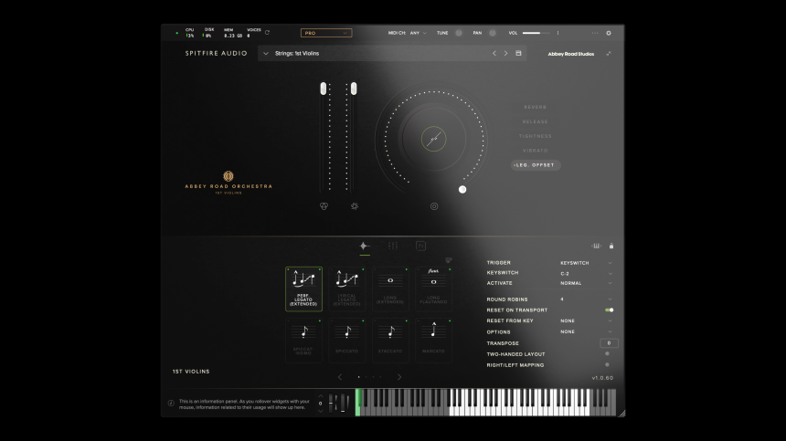Select the Vibrato knob parameter
This screenshot has height=441, width=786.
pyautogui.click(x=536, y=151)
